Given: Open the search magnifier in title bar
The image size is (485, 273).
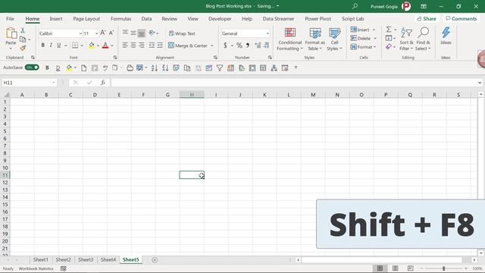Looking at the screenshot, I should pyautogui.click(x=355, y=6).
